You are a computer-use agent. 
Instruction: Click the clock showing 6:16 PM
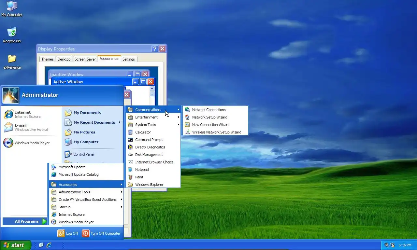(405, 245)
